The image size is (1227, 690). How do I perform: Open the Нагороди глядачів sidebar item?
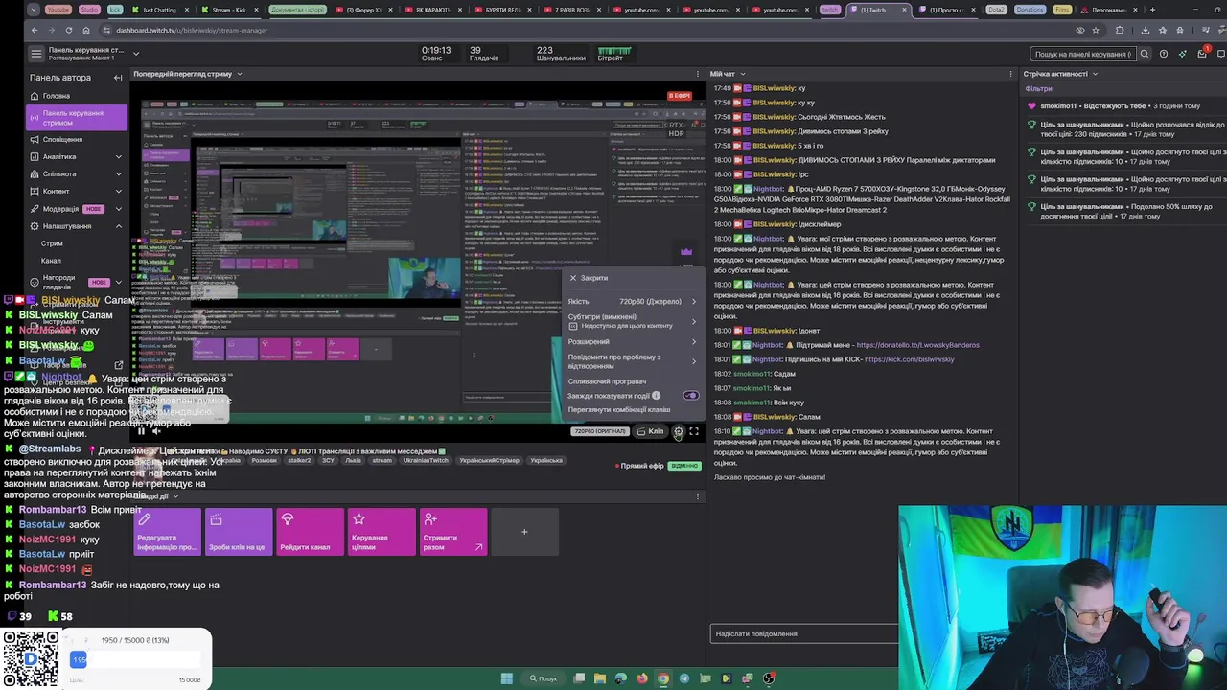coord(77,283)
